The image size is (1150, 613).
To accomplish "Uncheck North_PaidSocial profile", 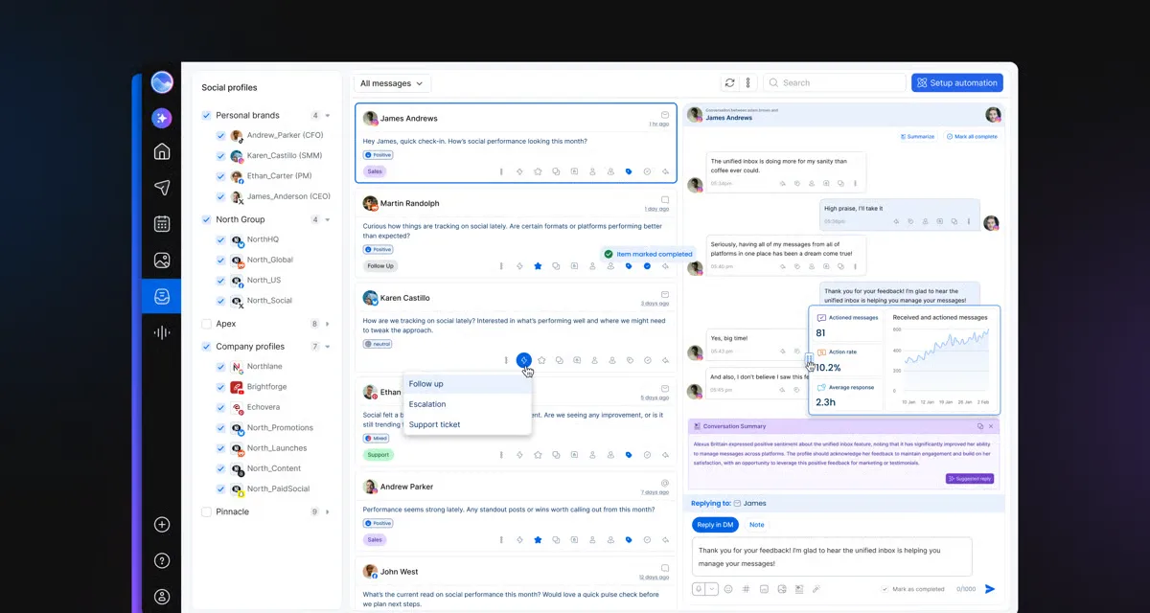I will point(221,489).
